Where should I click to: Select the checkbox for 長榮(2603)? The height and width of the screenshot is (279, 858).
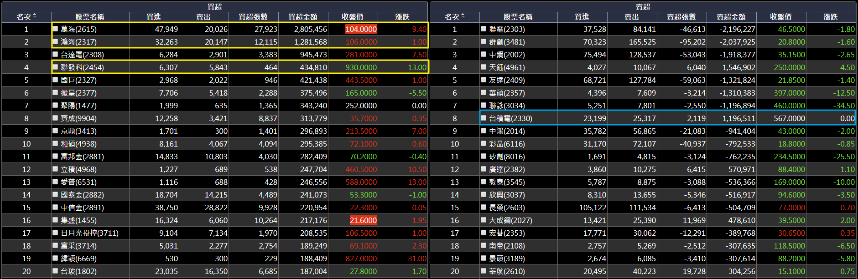(484, 207)
